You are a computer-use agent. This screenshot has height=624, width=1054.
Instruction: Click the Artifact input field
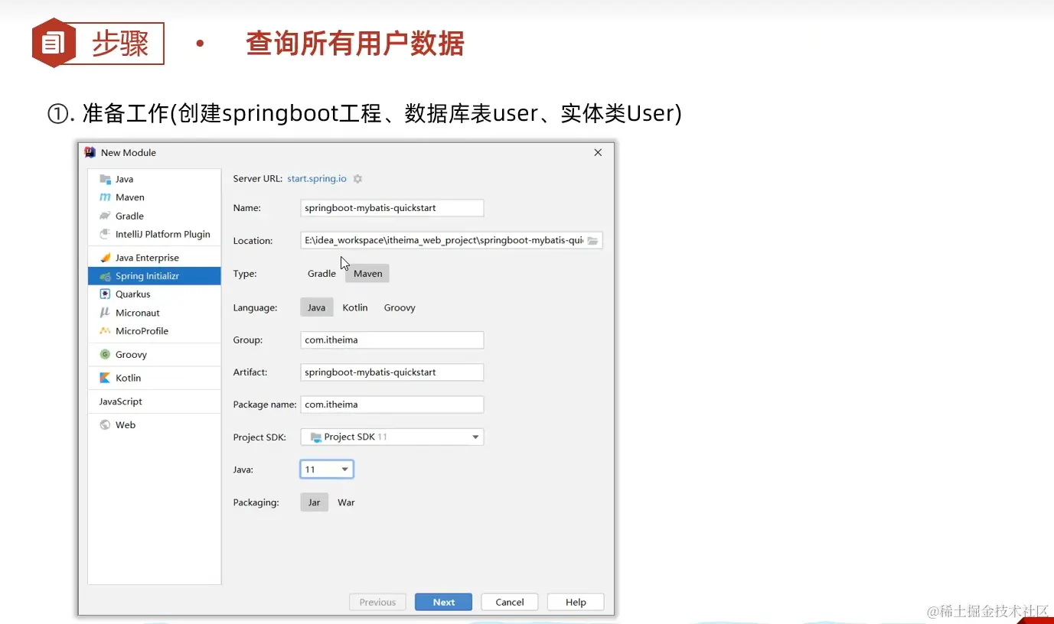pos(392,372)
